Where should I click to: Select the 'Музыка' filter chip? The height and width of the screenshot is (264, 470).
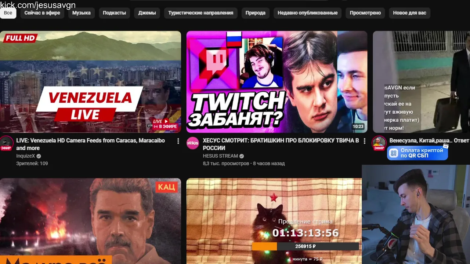(81, 13)
